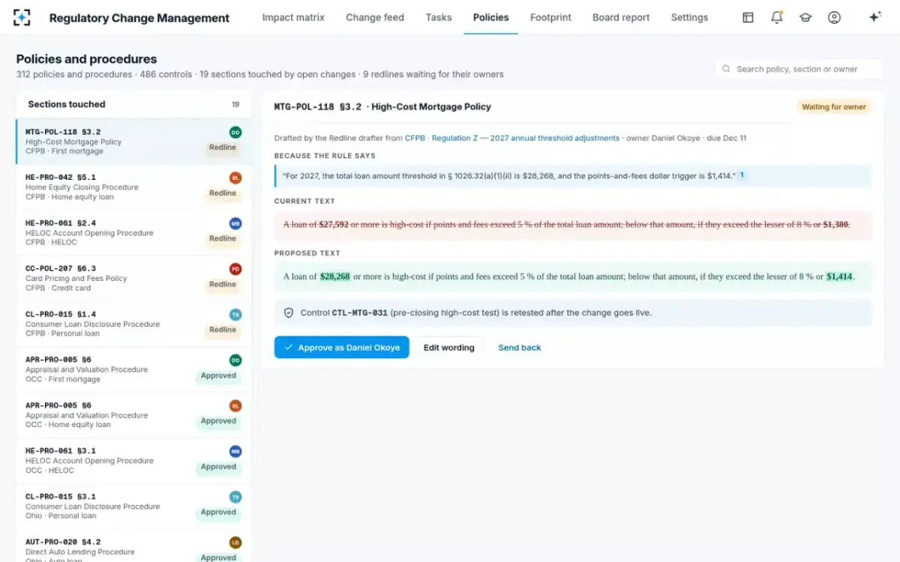900x562 pixels.
Task: Click the MTG-POL-118 §3.2 High-Cost Mortgage Policy header
Action: (x=382, y=107)
